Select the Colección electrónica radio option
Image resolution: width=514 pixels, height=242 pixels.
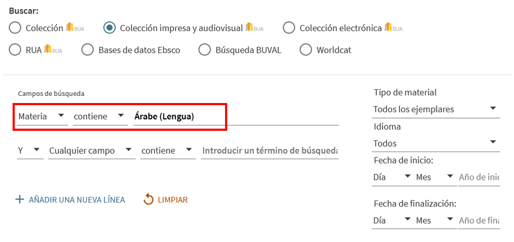(x=289, y=28)
